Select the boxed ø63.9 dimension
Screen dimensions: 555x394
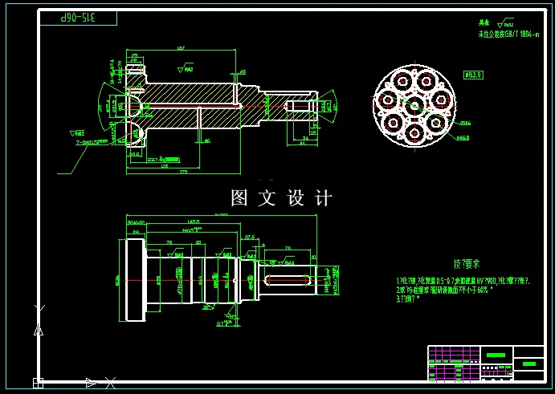[473, 75]
